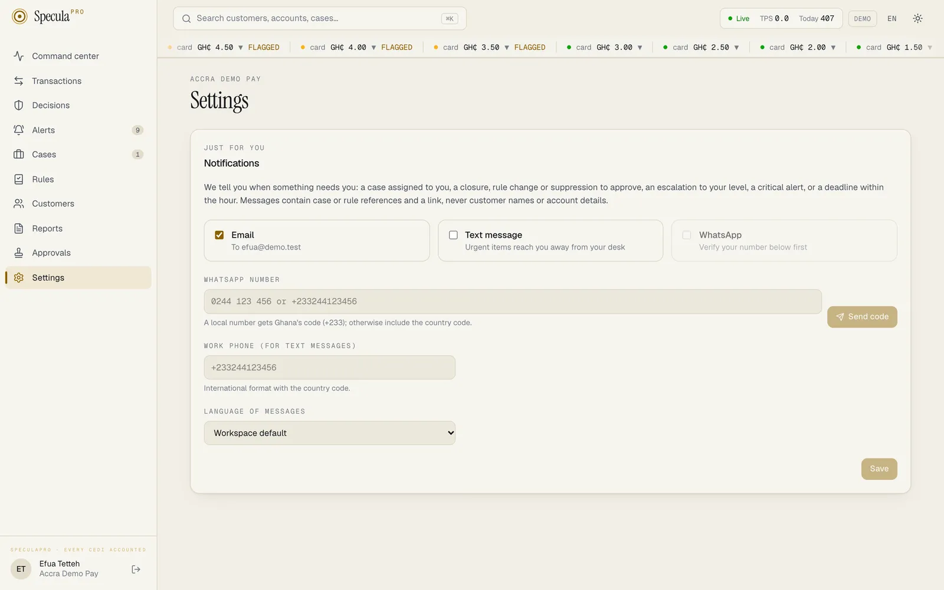Expand the GH₵ 2.00 card ticker item

point(798,47)
